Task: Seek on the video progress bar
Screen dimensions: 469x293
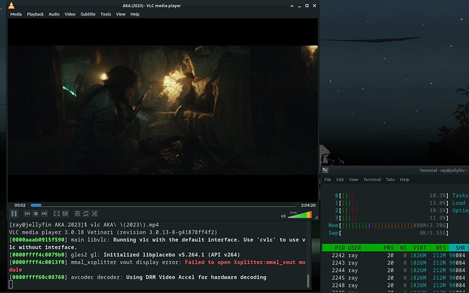Action: click(163, 205)
